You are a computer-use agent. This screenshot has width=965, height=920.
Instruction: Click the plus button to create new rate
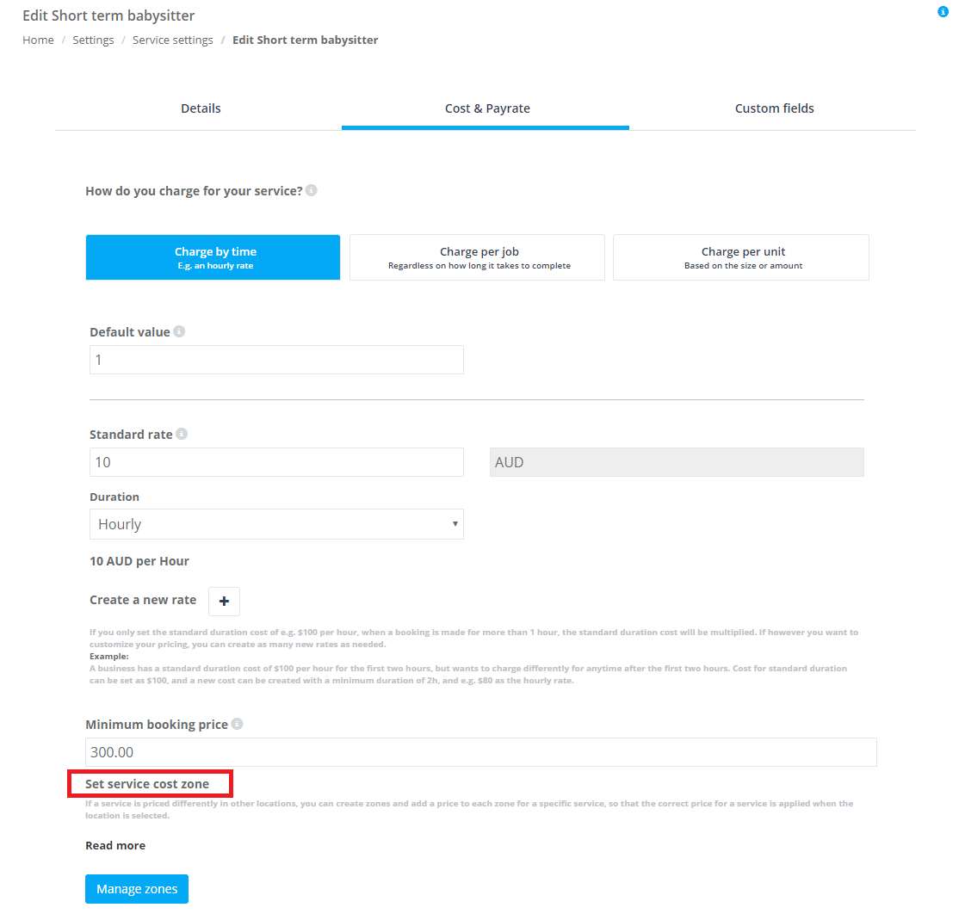pyautogui.click(x=224, y=602)
